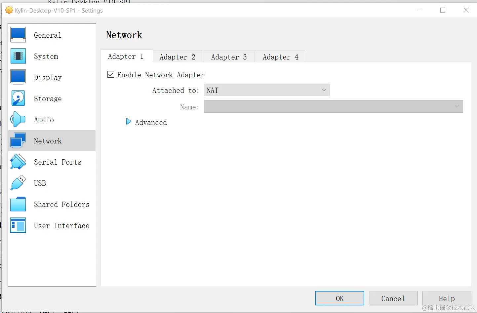The height and width of the screenshot is (313, 477).
Task: Click the Audio speaker icon
Action: pyautogui.click(x=18, y=119)
